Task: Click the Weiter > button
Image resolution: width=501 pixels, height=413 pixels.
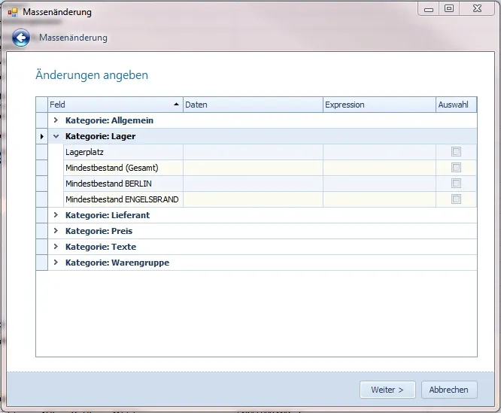Action: click(387, 390)
